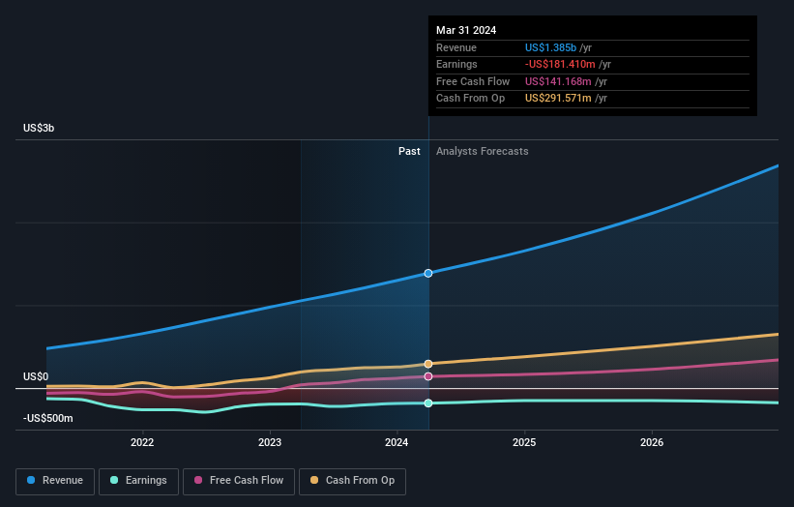Click the -US$500m y-axis label
This screenshot has height=507, width=794.
click(x=48, y=418)
